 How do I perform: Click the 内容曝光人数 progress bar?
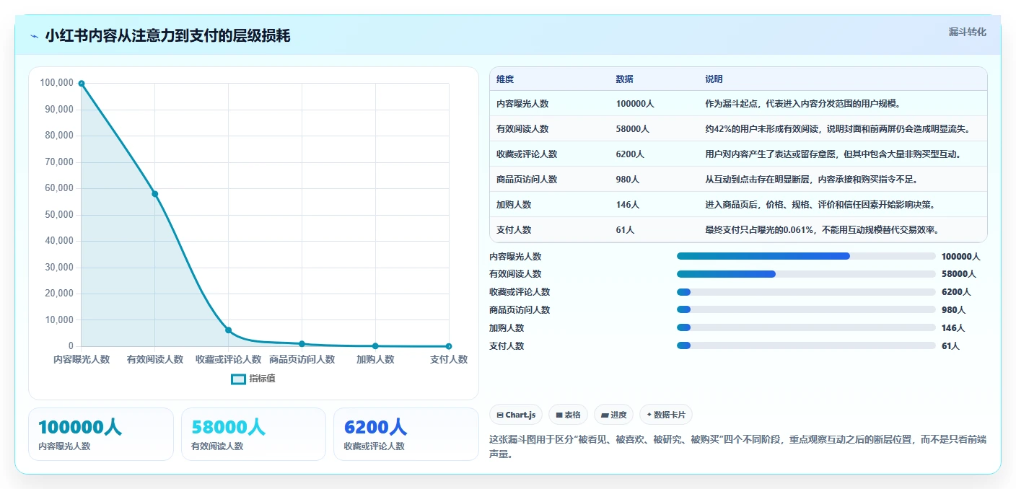tap(806, 256)
